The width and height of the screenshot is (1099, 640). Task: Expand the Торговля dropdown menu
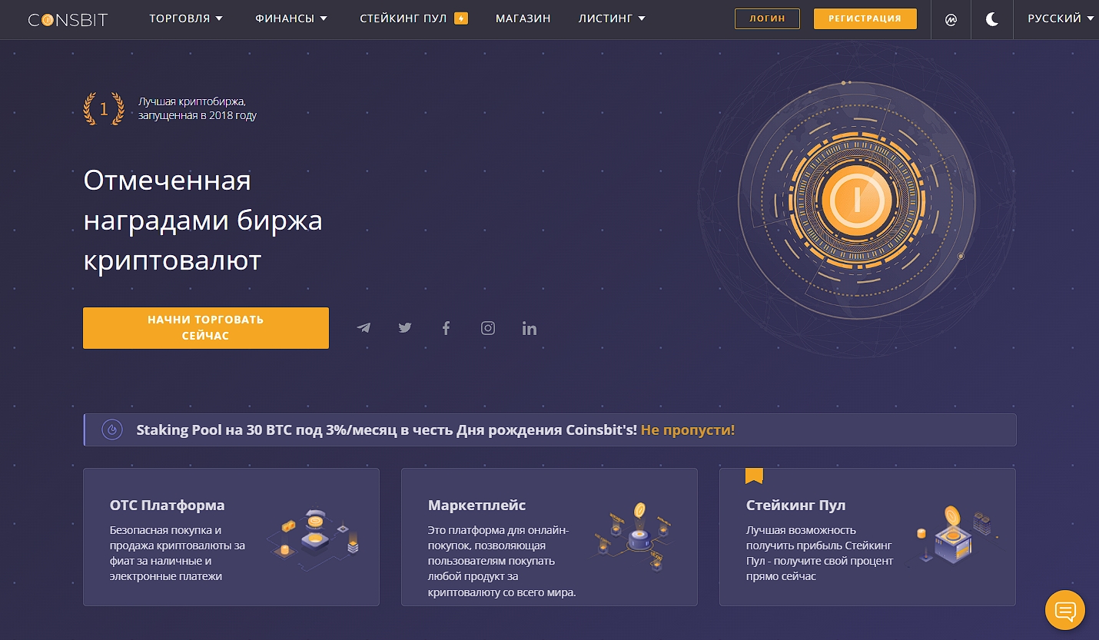click(x=186, y=18)
